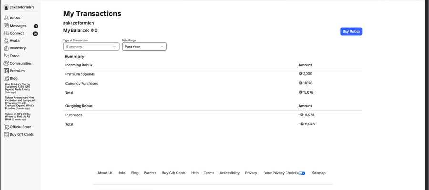Viewport: 429px width, 190px height.
Task: Open Premium in the sidebar
Action: (x=17, y=71)
